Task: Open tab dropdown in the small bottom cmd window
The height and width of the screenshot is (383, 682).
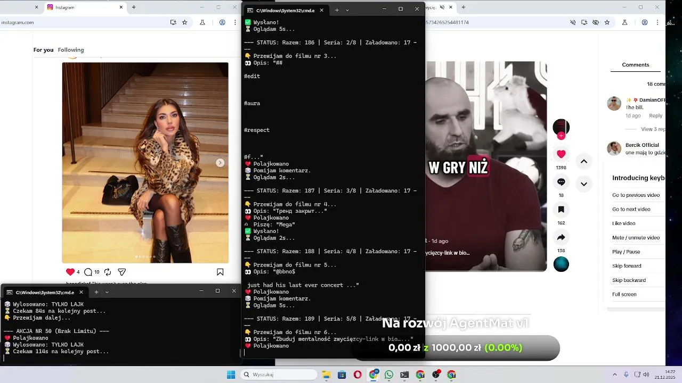Action: [x=107, y=292]
